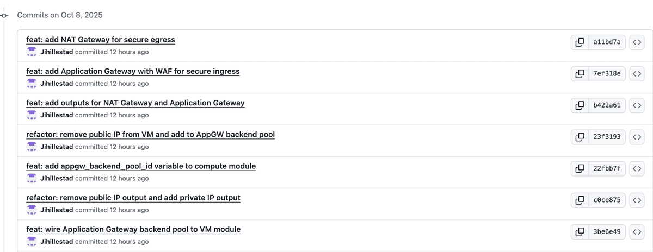Viewport: 653px width, 252px height.
Task: Browse repository at commit 22fbb7f
Action: 637,168
